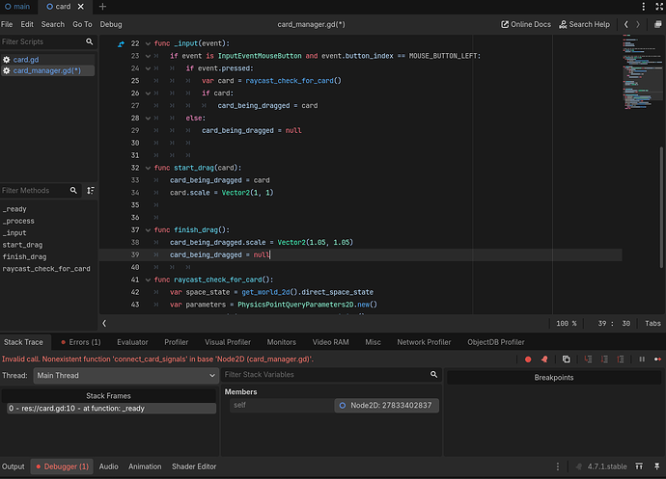
Task: Go to the previous edited document arrow
Action: (x=626, y=25)
